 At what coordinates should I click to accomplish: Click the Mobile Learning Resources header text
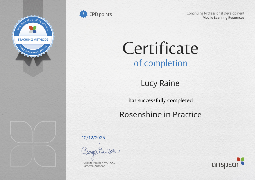click(223, 18)
